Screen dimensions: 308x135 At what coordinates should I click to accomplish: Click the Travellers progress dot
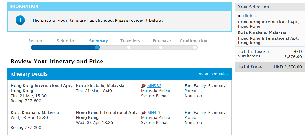click(129, 47)
